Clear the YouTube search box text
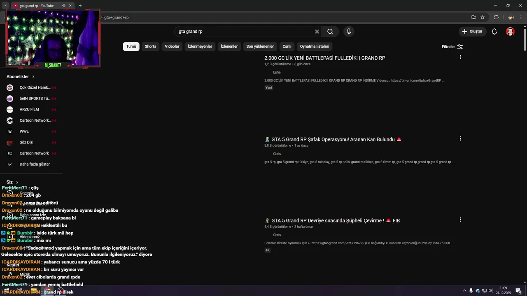527x296 pixels. click(317, 32)
